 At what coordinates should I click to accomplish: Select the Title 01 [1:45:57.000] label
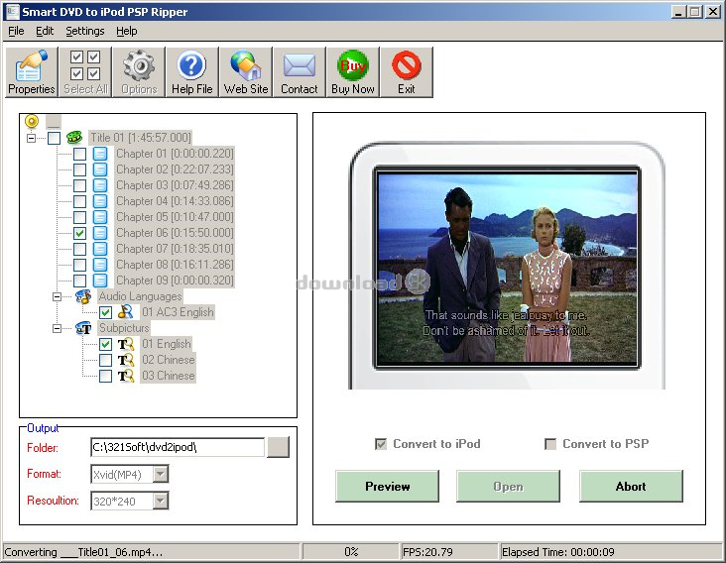(140, 138)
